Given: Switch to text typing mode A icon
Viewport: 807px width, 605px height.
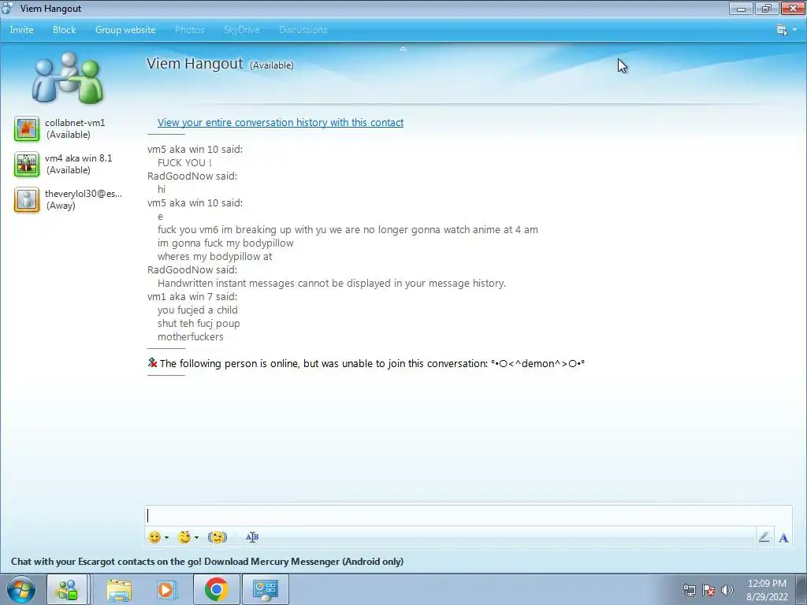Looking at the screenshot, I should [x=783, y=537].
